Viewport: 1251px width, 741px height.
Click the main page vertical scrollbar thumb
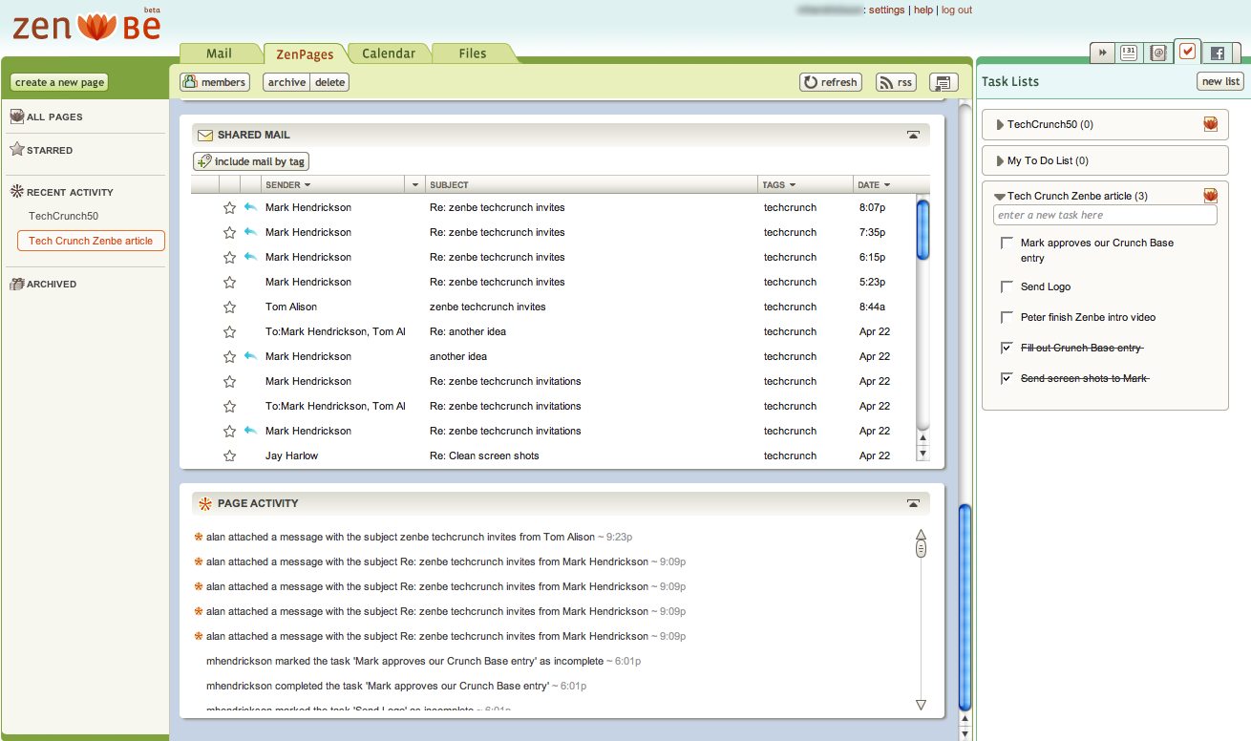[965, 606]
